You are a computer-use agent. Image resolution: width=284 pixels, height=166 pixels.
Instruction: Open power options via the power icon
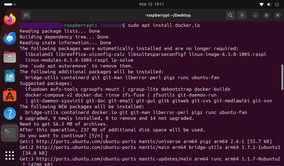click(277, 4)
